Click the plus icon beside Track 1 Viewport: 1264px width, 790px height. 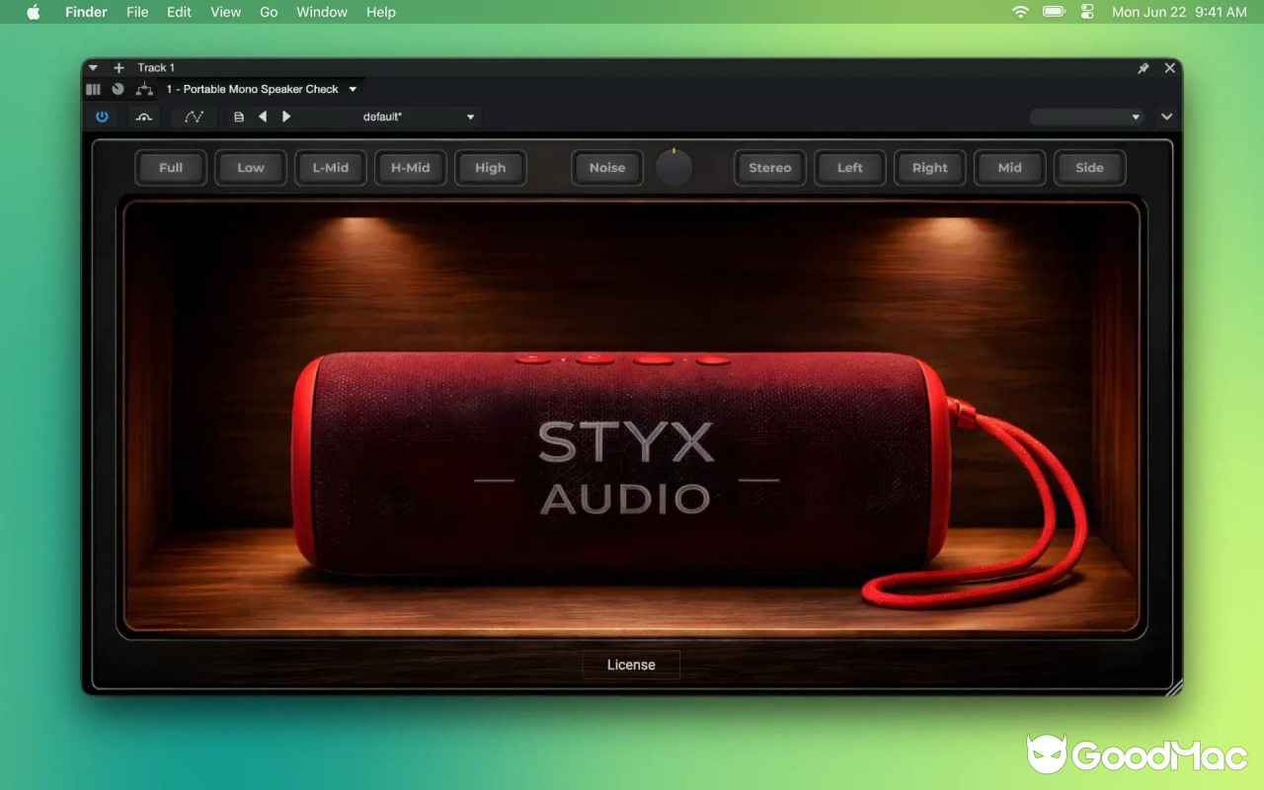tap(118, 68)
